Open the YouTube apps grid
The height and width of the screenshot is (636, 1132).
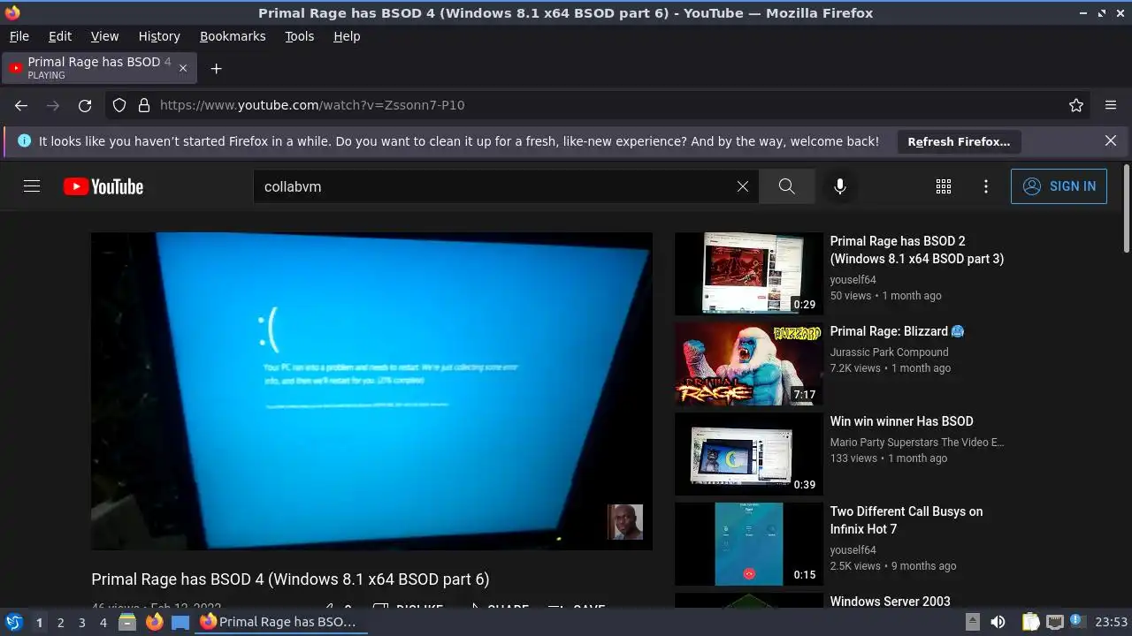[x=944, y=186]
